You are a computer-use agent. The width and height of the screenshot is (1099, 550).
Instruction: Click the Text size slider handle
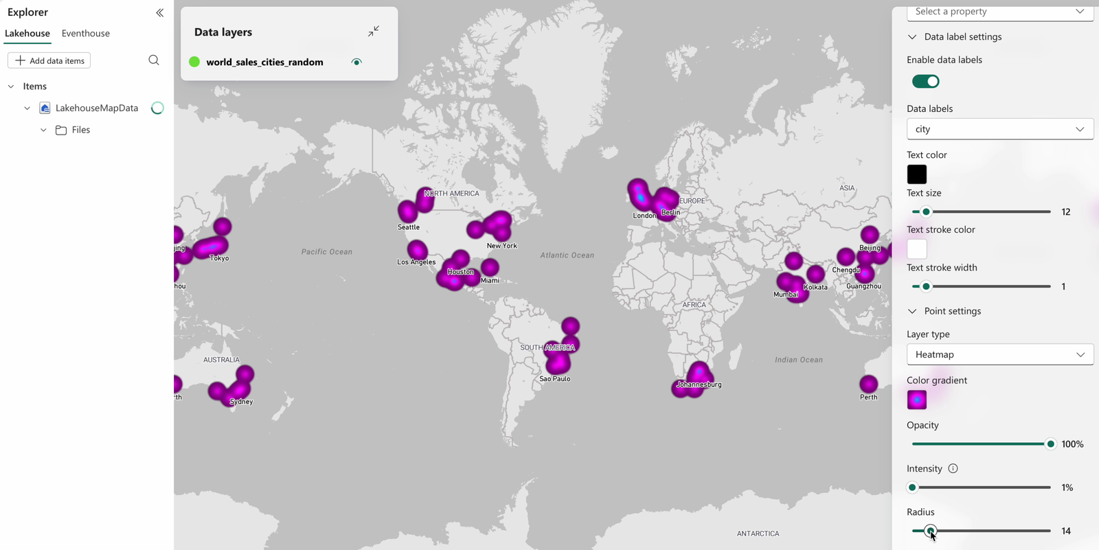click(926, 211)
